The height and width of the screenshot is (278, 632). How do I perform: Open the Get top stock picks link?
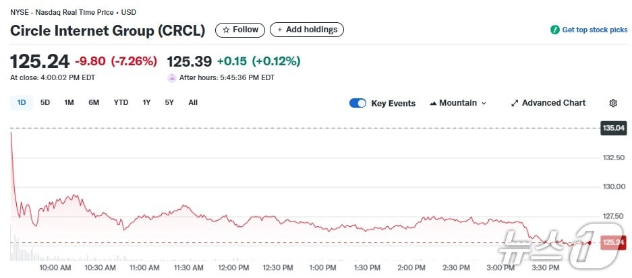(594, 30)
